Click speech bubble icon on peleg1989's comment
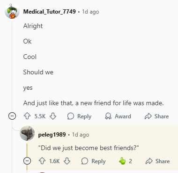The height and width of the screenshot is (173, 178). (85, 161)
